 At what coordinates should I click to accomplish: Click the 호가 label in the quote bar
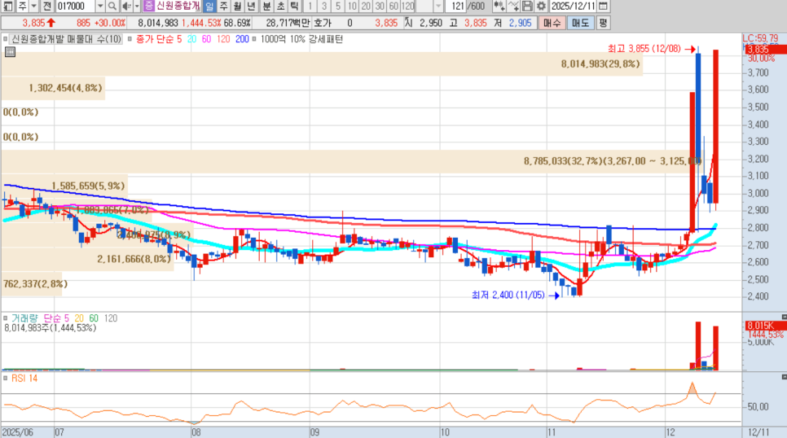pyautogui.click(x=323, y=23)
